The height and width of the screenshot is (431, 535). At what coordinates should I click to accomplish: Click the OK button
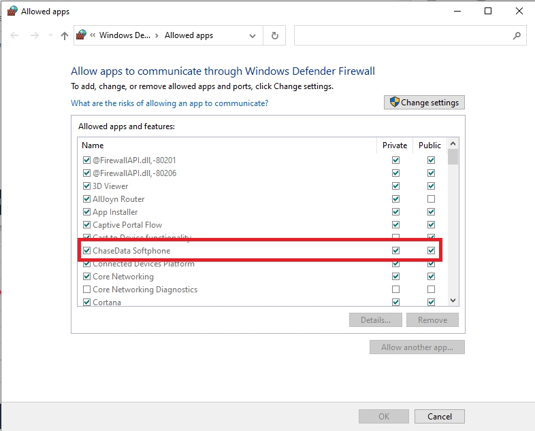[384, 416]
